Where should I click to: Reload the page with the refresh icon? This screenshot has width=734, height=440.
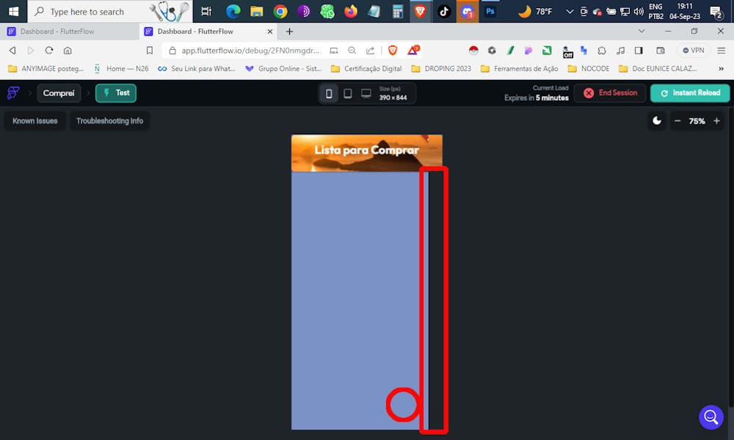coord(47,51)
